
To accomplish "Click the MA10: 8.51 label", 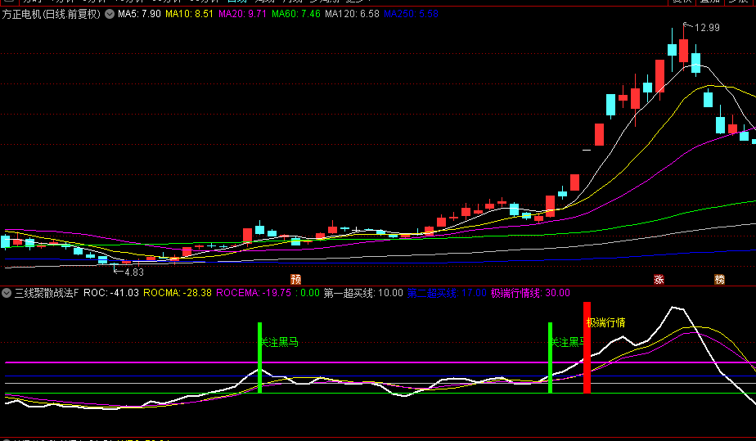I will point(189,14).
